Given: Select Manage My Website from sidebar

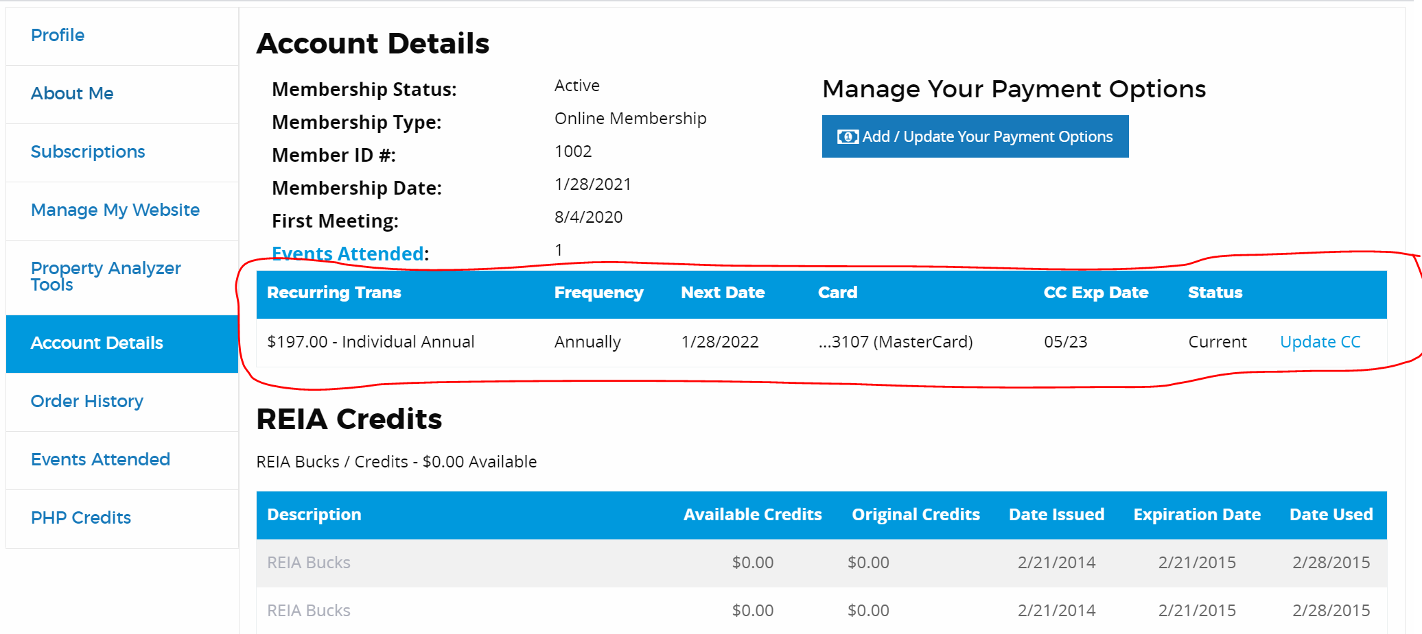Looking at the screenshot, I should coord(115,210).
